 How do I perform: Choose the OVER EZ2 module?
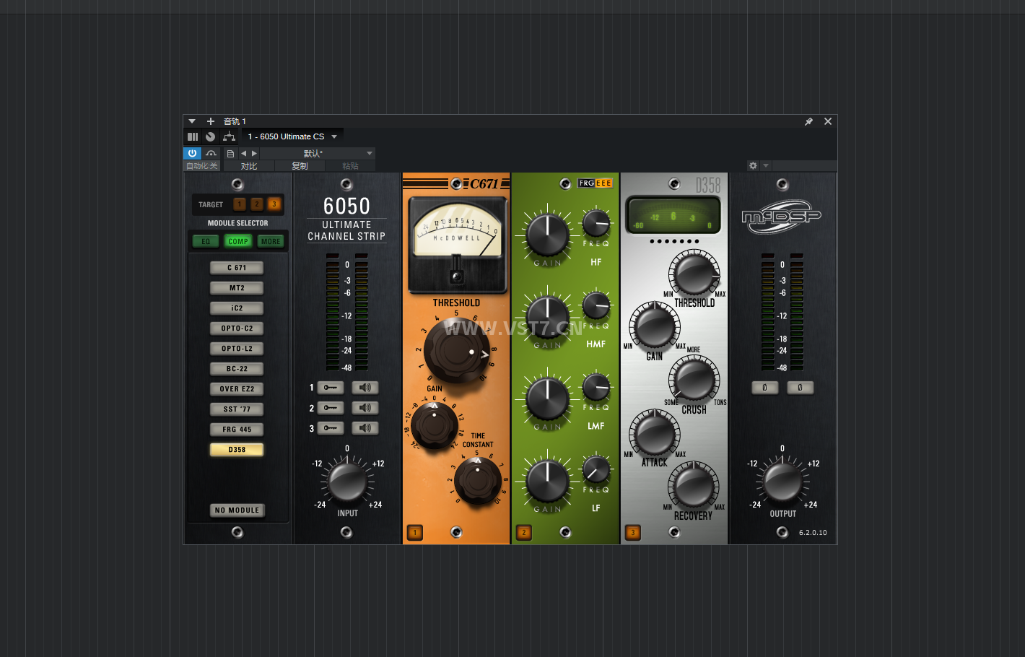(237, 389)
